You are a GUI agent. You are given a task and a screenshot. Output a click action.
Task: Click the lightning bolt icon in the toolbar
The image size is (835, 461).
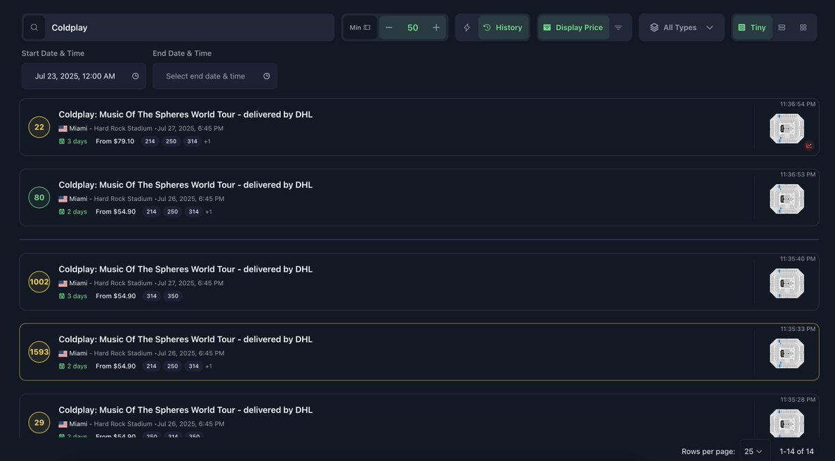[466, 26]
